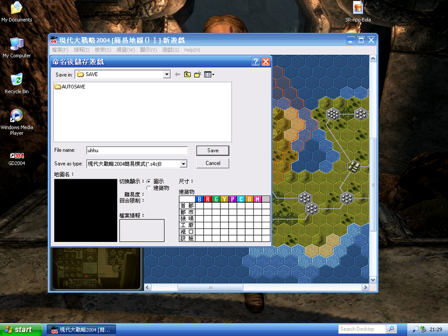Click the 設施 row label
448x336 pixels.
(187, 239)
